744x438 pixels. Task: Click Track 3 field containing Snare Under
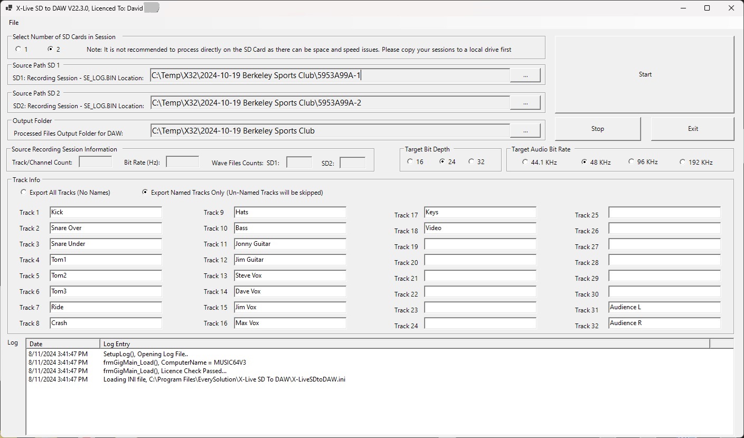point(106,244)
